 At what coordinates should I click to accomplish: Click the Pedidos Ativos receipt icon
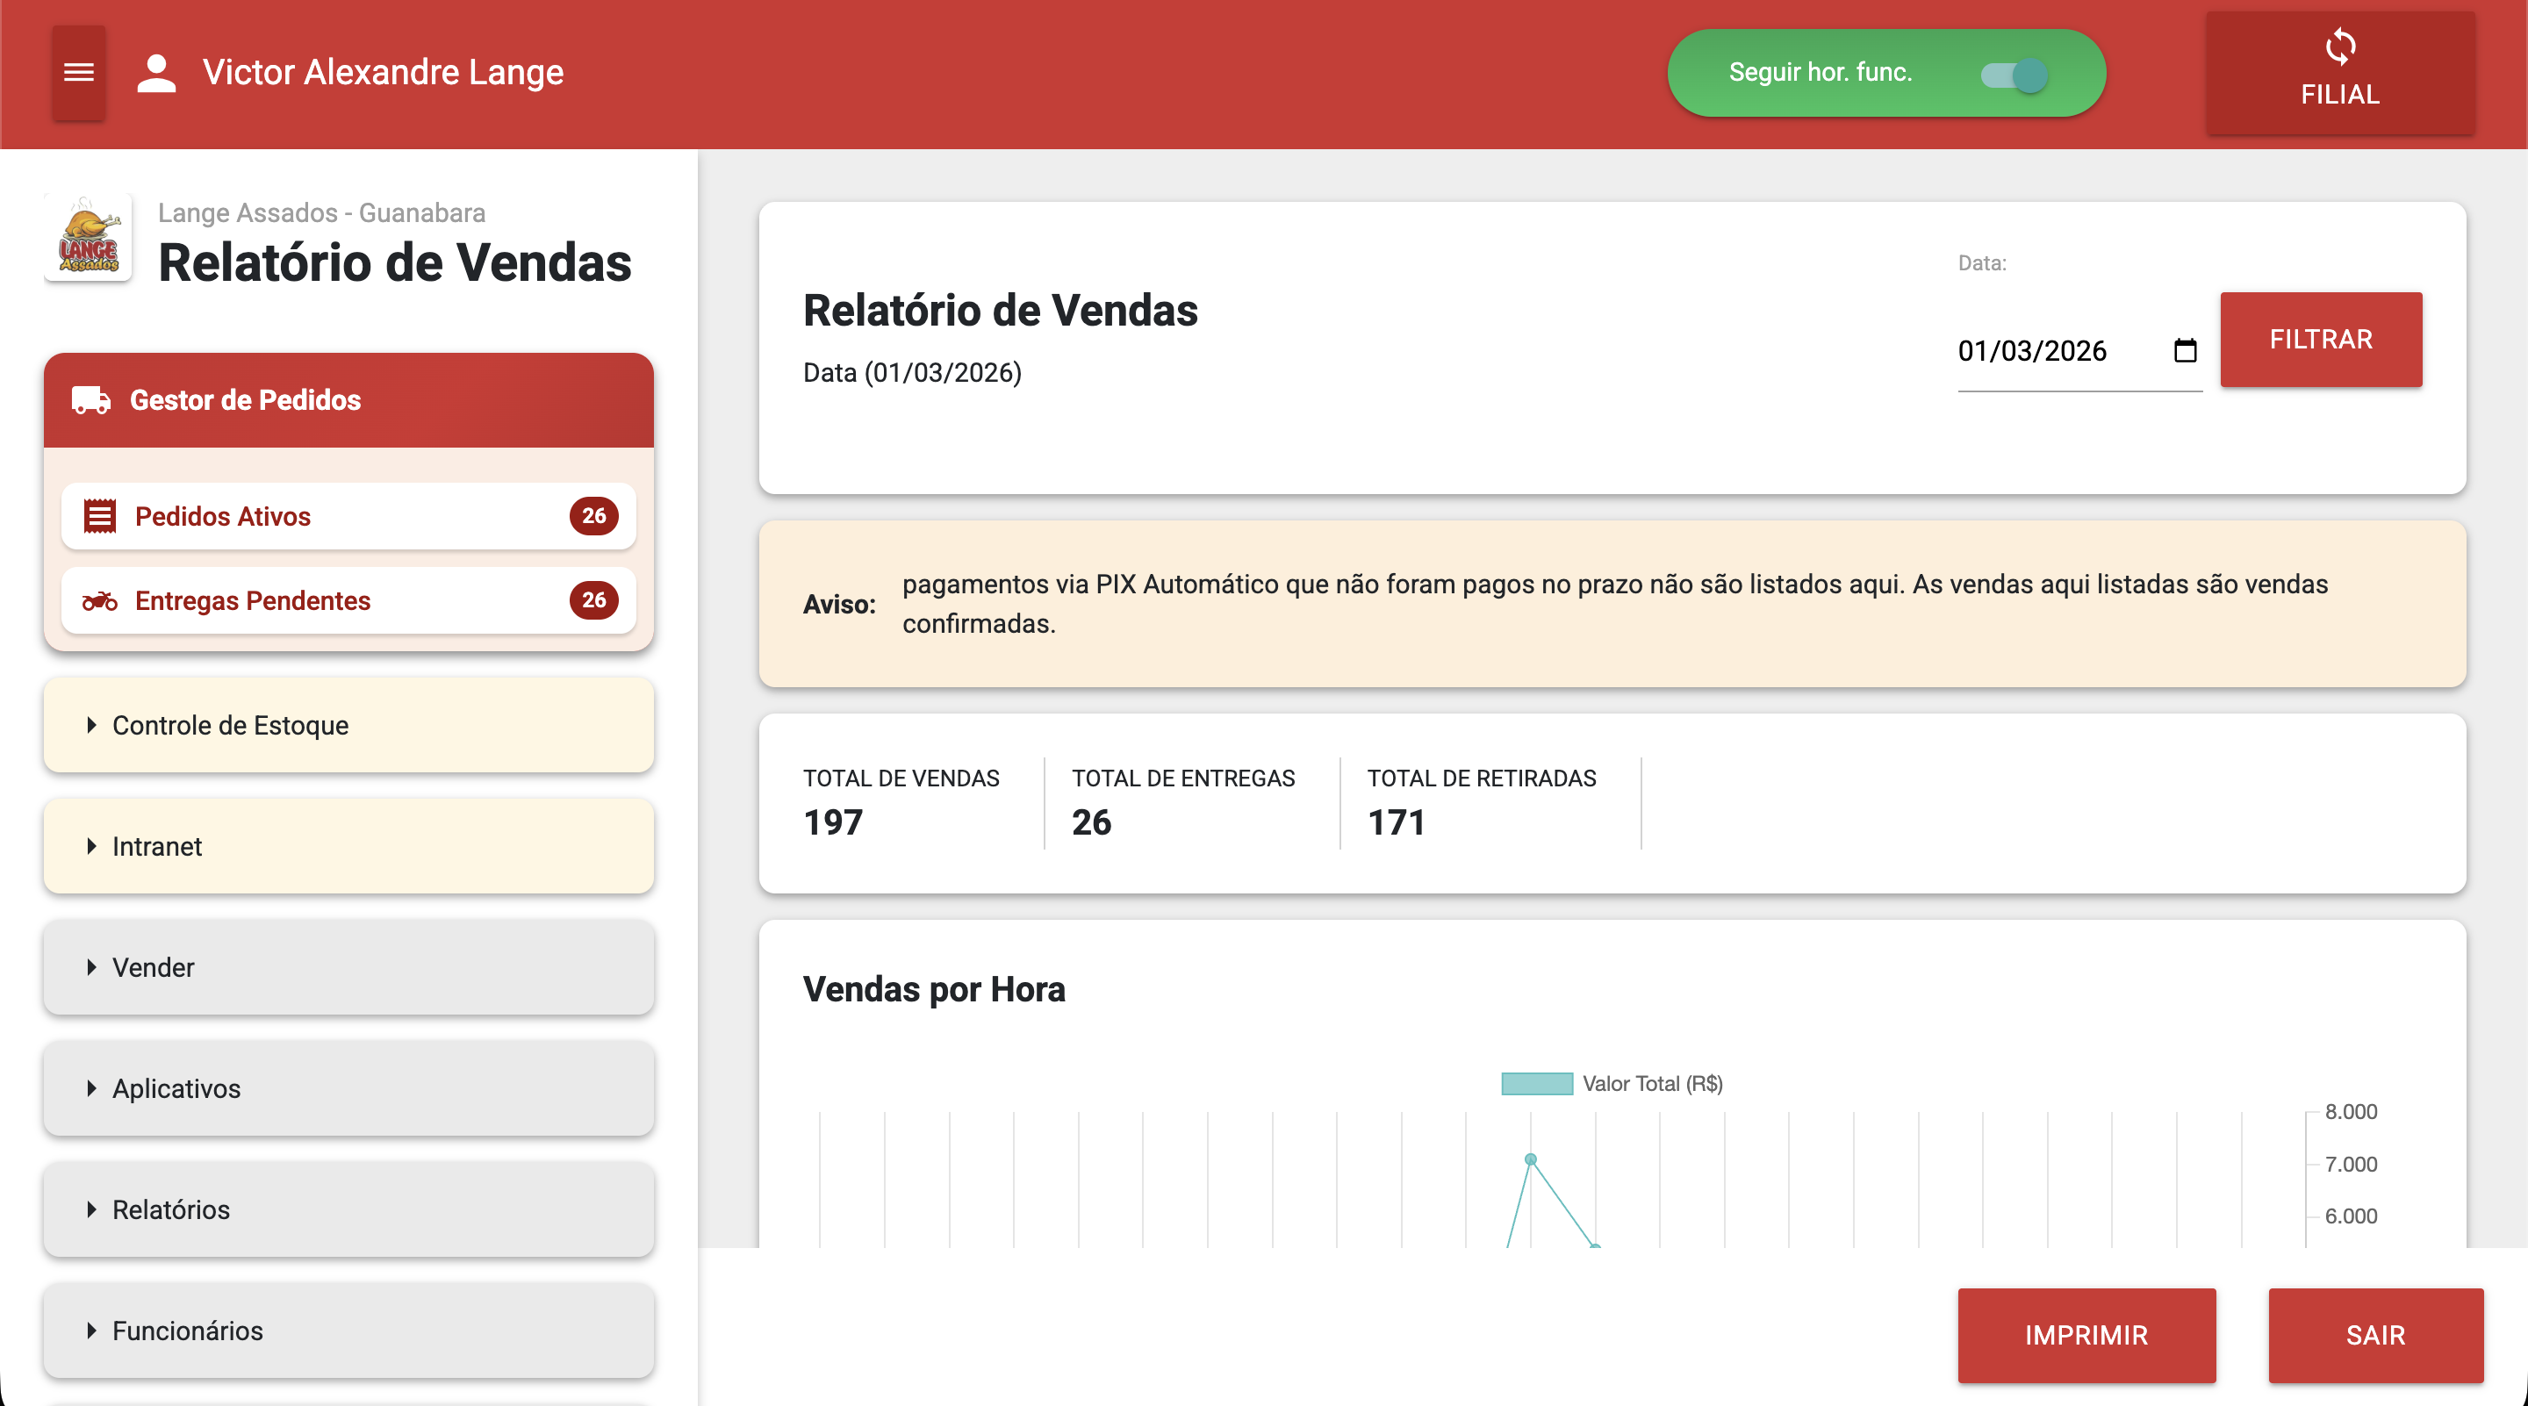point(99,516)
